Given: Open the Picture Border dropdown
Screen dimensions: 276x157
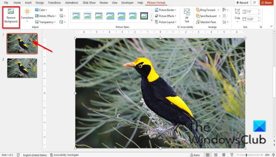Looking at the screenshot, I should (166, 10).
